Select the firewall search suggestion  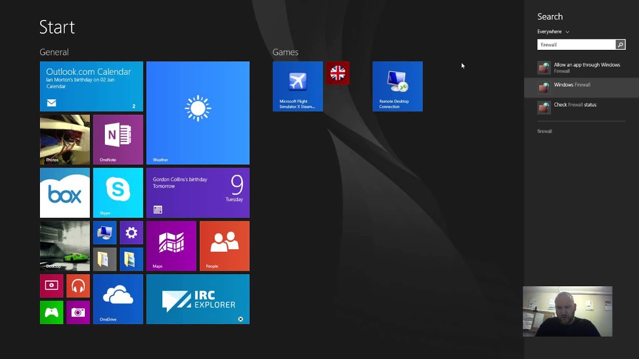point(545,131)
